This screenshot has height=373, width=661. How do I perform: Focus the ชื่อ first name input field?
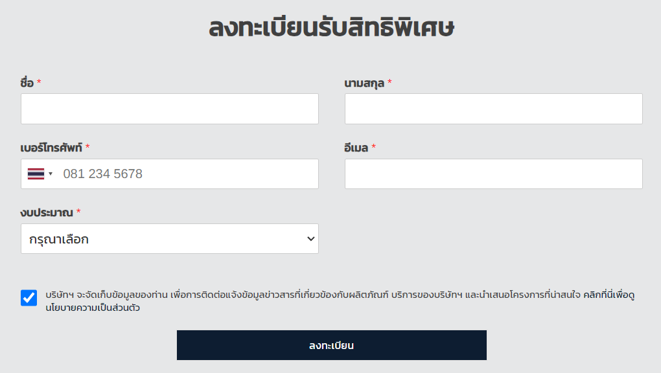170,109
